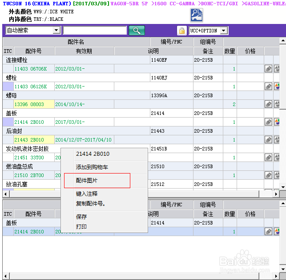
Task: Click colored shapes icon for 11403 06126K
Action: [277, 87]
